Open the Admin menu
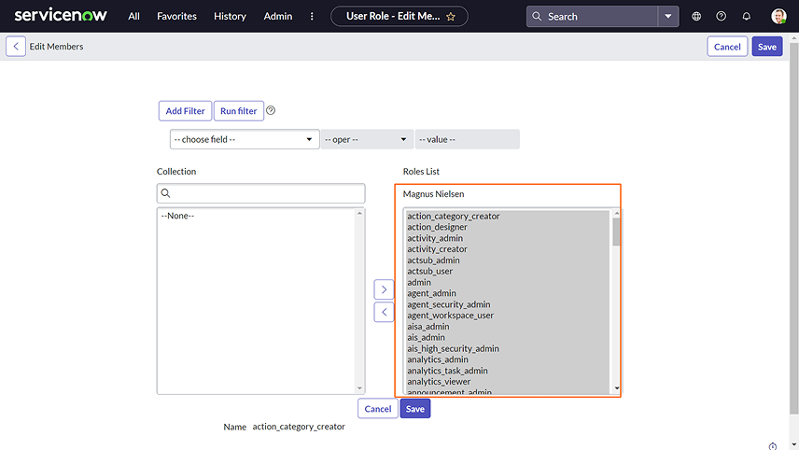Screen dimensions: 799x450 click(x=278, y=16)
